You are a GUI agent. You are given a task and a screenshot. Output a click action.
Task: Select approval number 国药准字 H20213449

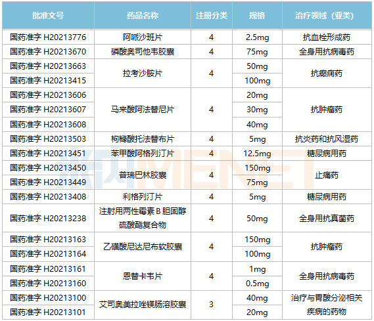[48, 182]
